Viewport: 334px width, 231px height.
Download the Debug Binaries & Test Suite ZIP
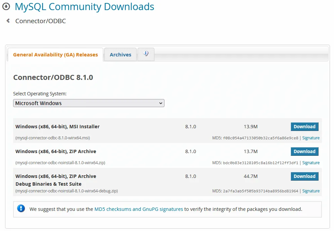pos(304,176)
